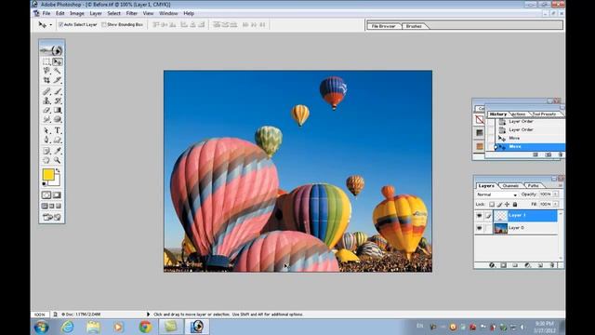Toggle Auto Select Layer checkbox
Screen dimensions: 595x335
click(60, 25)
